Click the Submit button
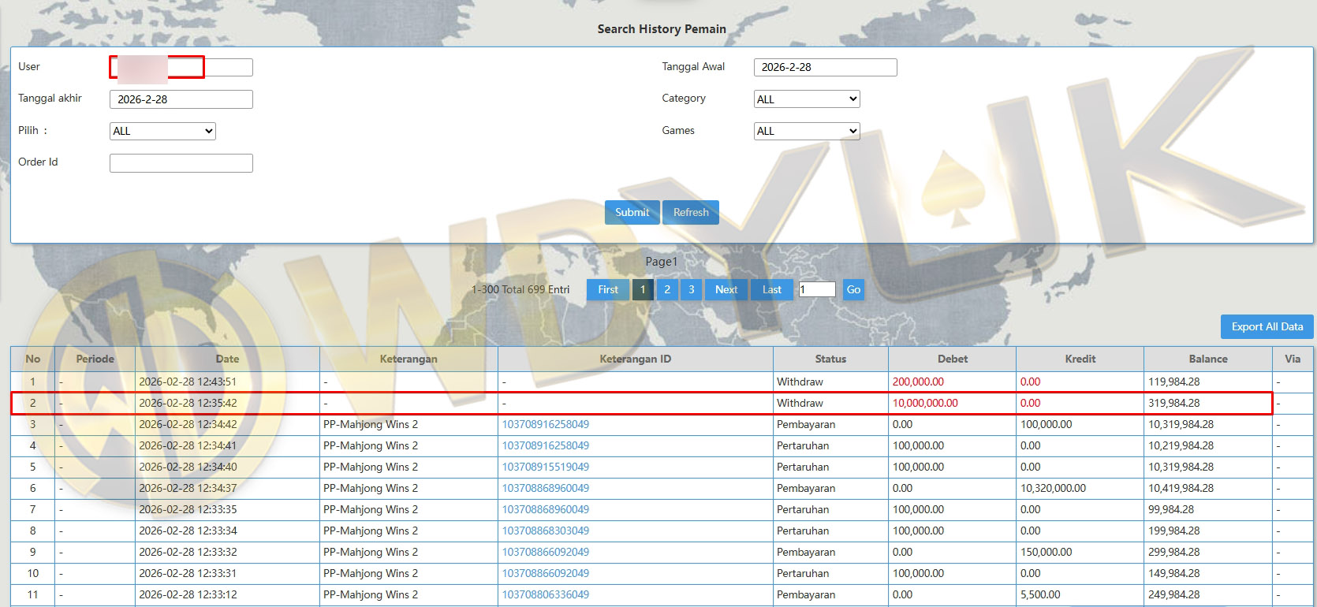1317x607 pixels. point(632,212)
